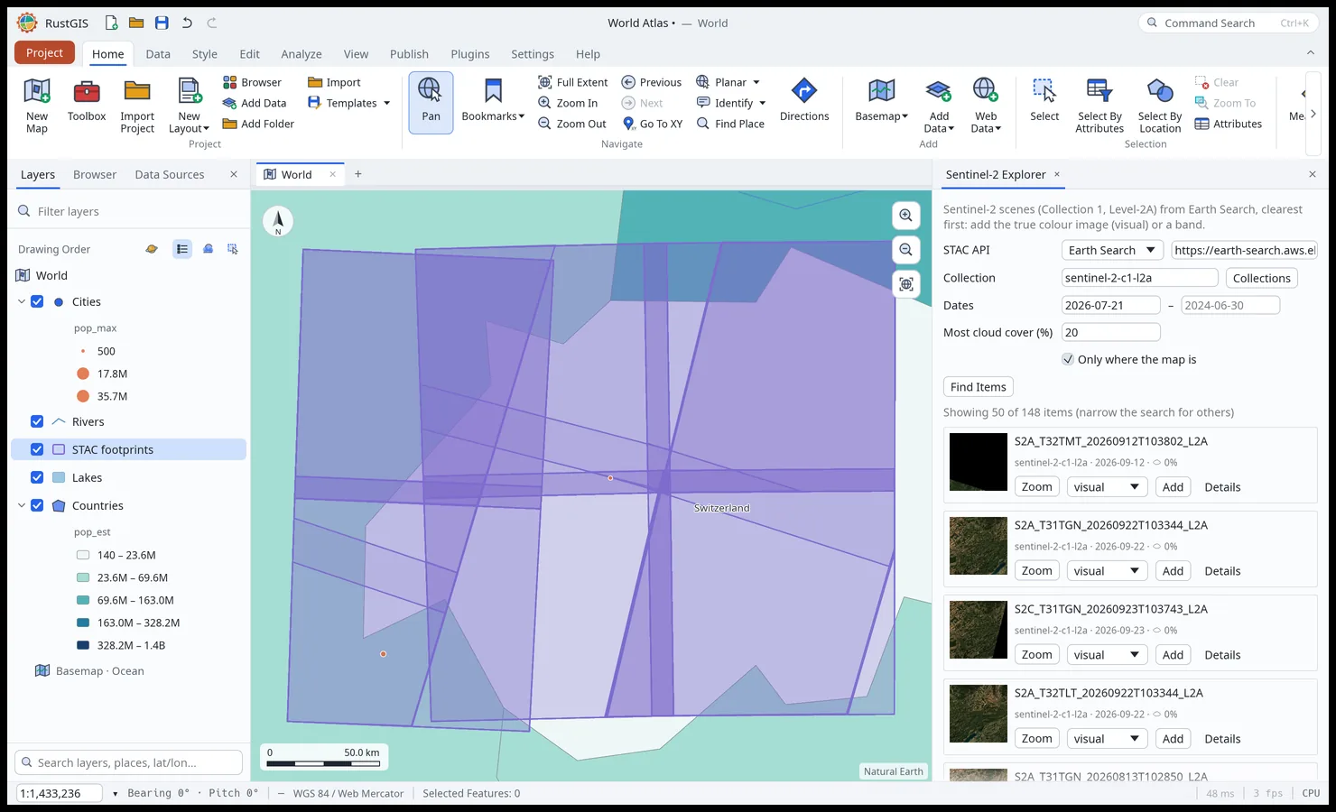This screenshot has width=1336, height=812.
Task: Click Go To XY
Action: [653, 124]
